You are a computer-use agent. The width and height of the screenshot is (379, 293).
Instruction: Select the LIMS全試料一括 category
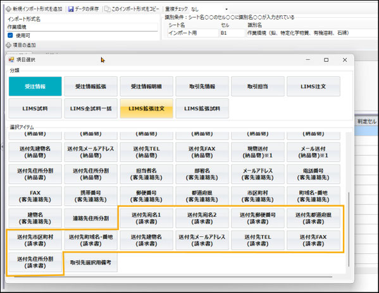pos(91,109)
